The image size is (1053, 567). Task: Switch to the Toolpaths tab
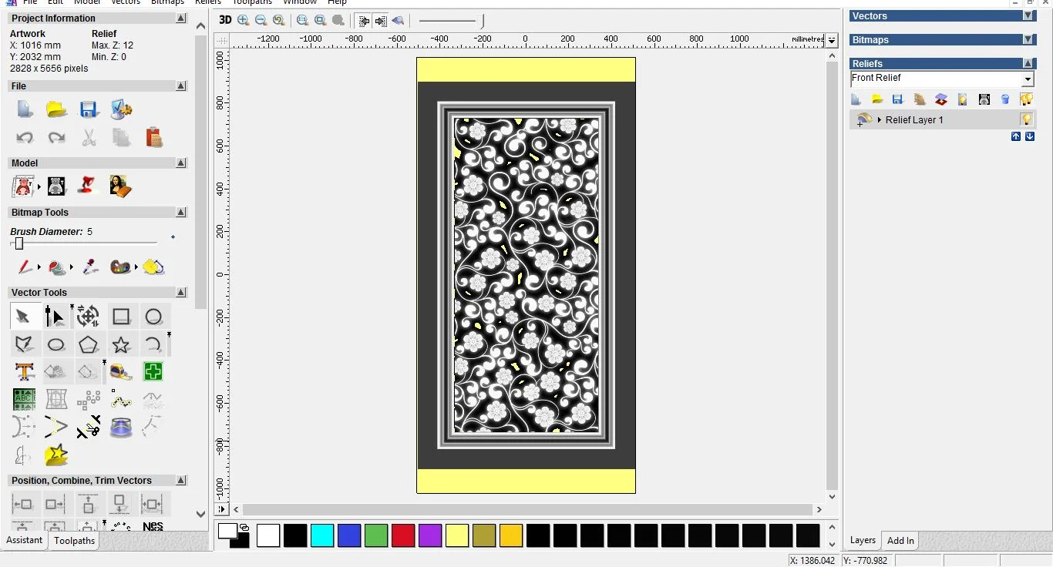(75, 541)
